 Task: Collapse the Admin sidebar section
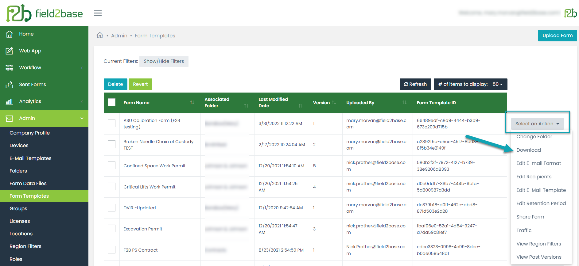point(82,118)
